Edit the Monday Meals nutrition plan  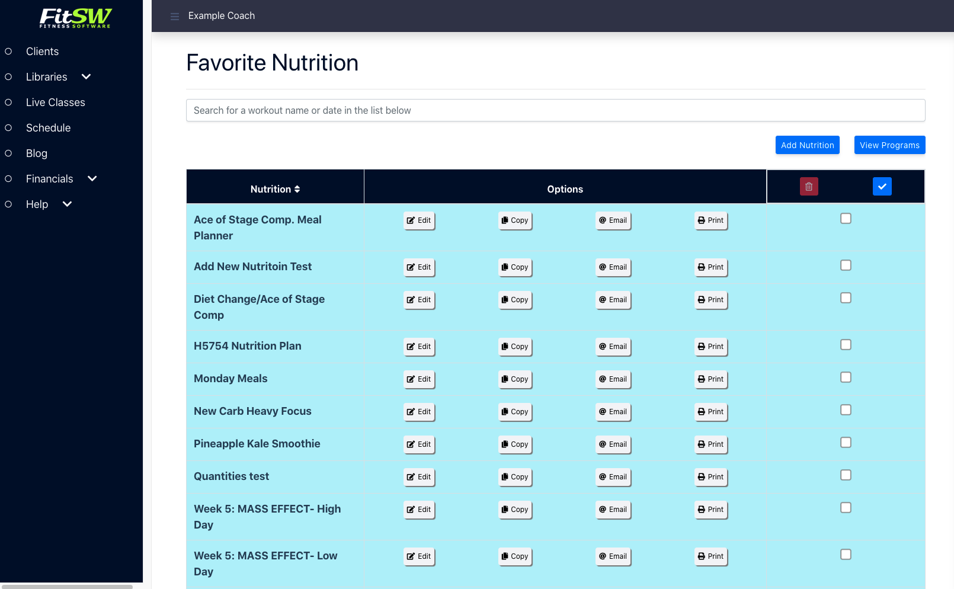pyautogui.click(x=419, y=379)
